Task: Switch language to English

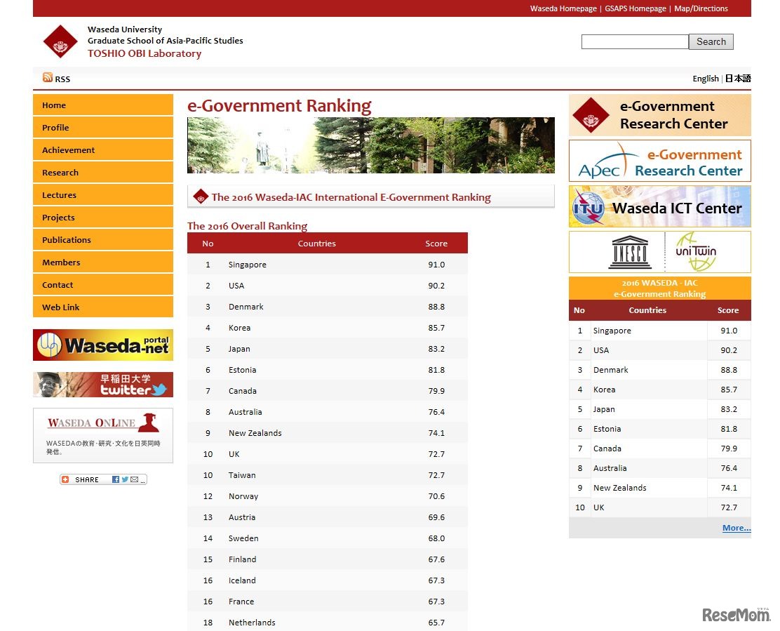Action: pos(706,79)
